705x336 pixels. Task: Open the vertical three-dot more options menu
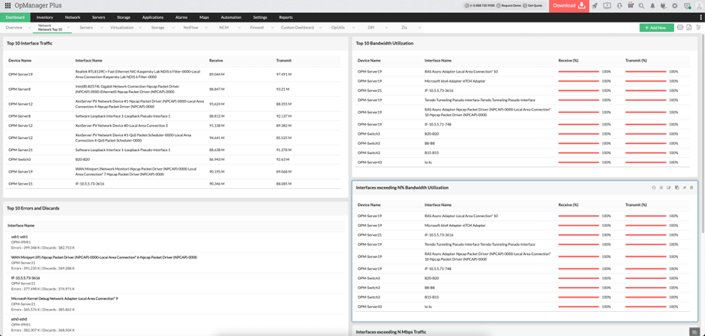click(x=700, y=17)
